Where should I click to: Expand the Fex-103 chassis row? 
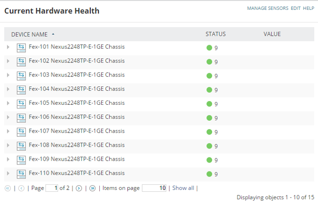pos(8,75)
